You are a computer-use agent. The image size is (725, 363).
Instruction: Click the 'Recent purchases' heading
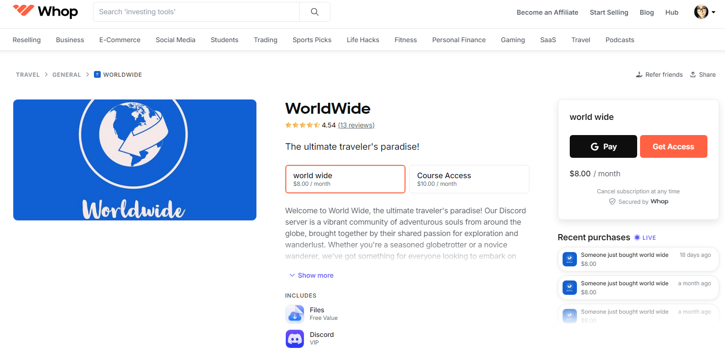click(x=594, y=237)
